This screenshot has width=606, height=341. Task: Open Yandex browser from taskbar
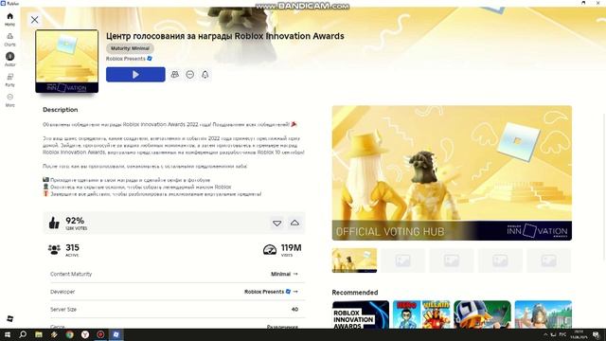click(85, 334)
